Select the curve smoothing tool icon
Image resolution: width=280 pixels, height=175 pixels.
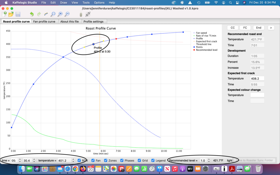click(x=46, y=14)
